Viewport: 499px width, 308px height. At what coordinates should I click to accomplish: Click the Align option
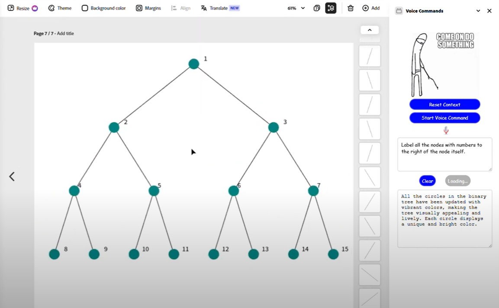(181, 8)
